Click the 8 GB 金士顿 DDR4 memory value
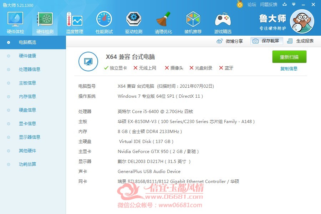 [150, 132]
